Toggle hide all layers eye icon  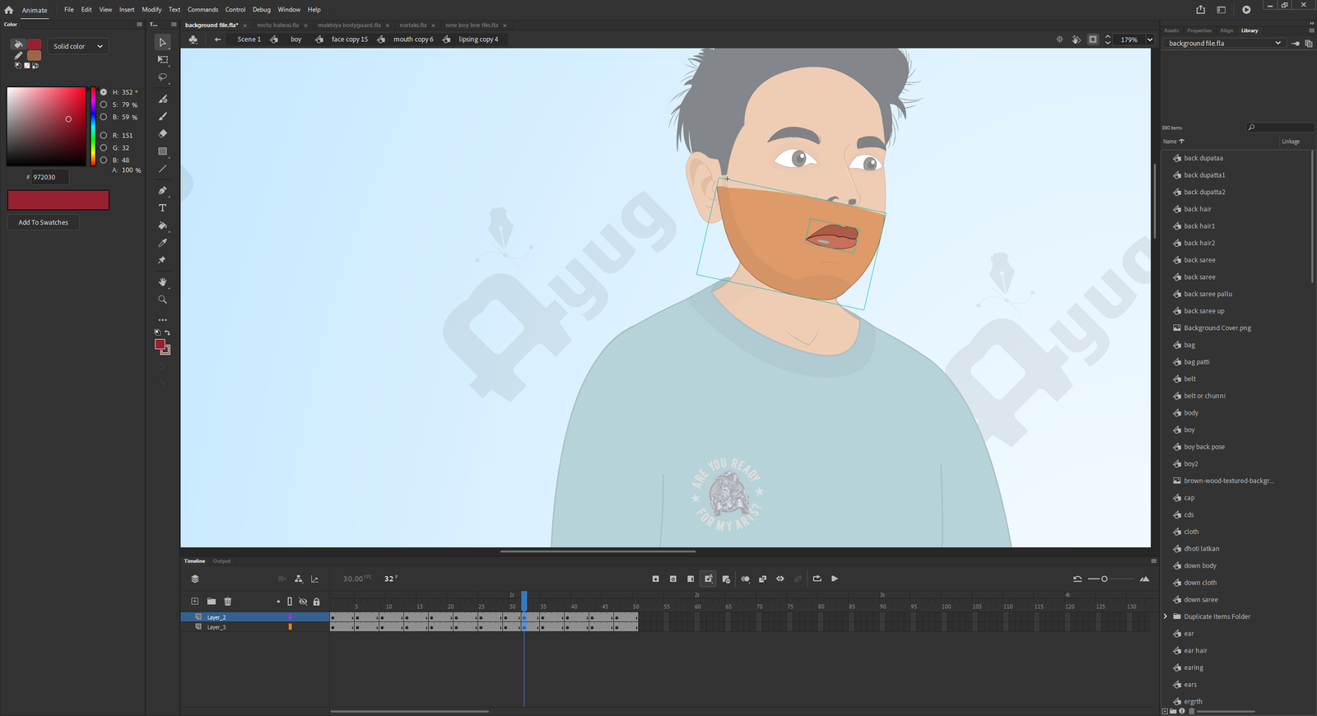303,602
